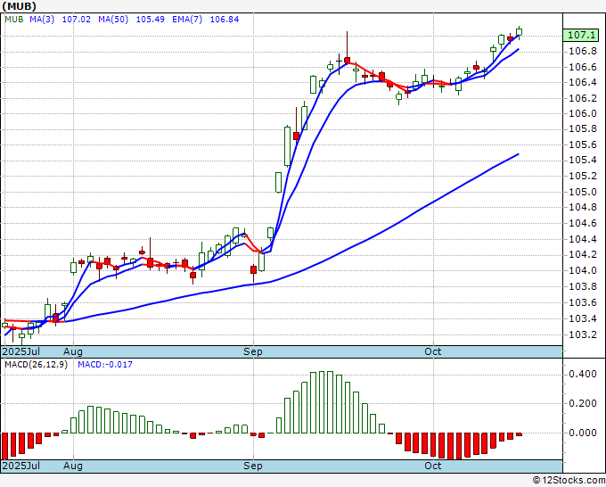The image size is (606, 487).
Task: Click the Sep label on price chart axis
Action: click(x=253, y=351)
